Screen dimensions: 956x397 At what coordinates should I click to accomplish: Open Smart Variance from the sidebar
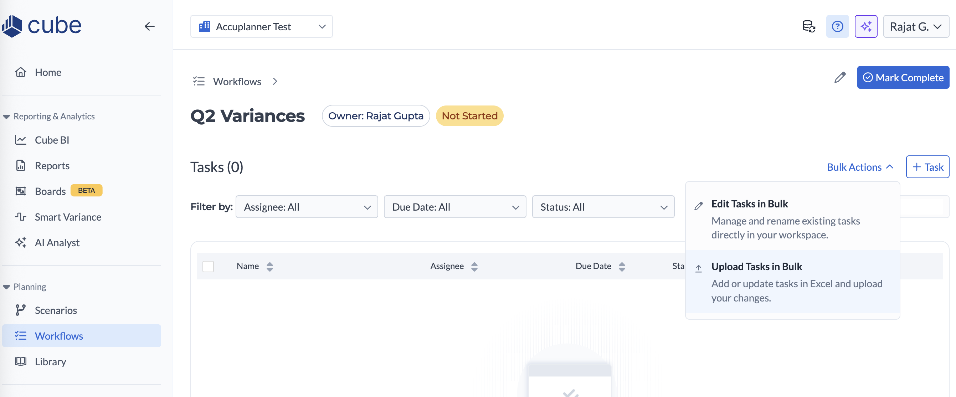point(67,217)
